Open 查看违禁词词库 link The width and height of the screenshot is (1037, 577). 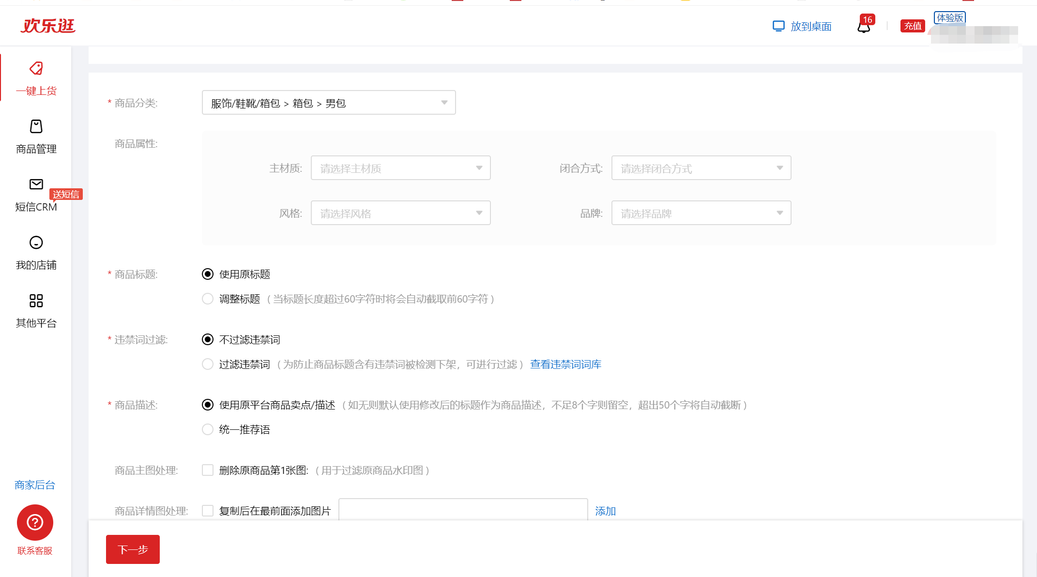(565, 364)
